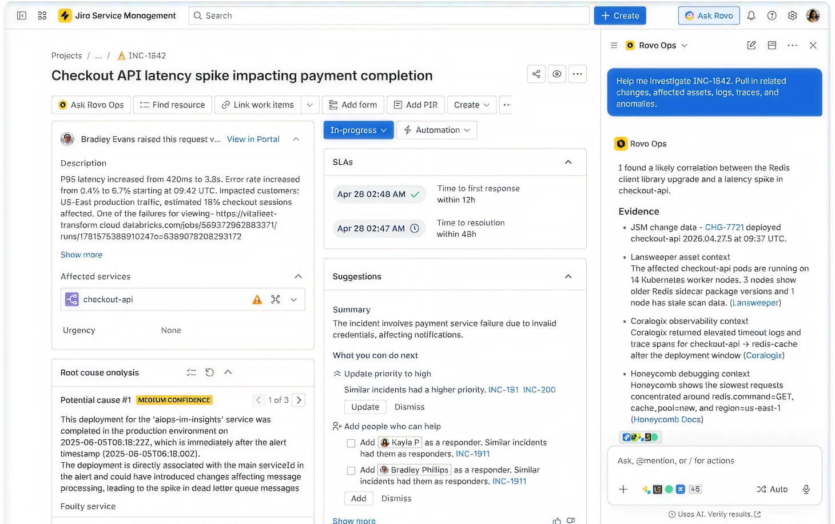The image size is (835, 524).
Task: Toggle the left sidebar panel icon
Action: point(22,15)
